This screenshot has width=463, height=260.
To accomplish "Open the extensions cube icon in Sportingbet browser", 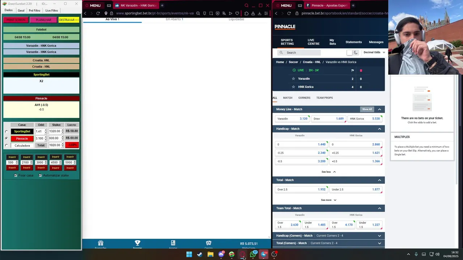I will click(x=246, y=13).
